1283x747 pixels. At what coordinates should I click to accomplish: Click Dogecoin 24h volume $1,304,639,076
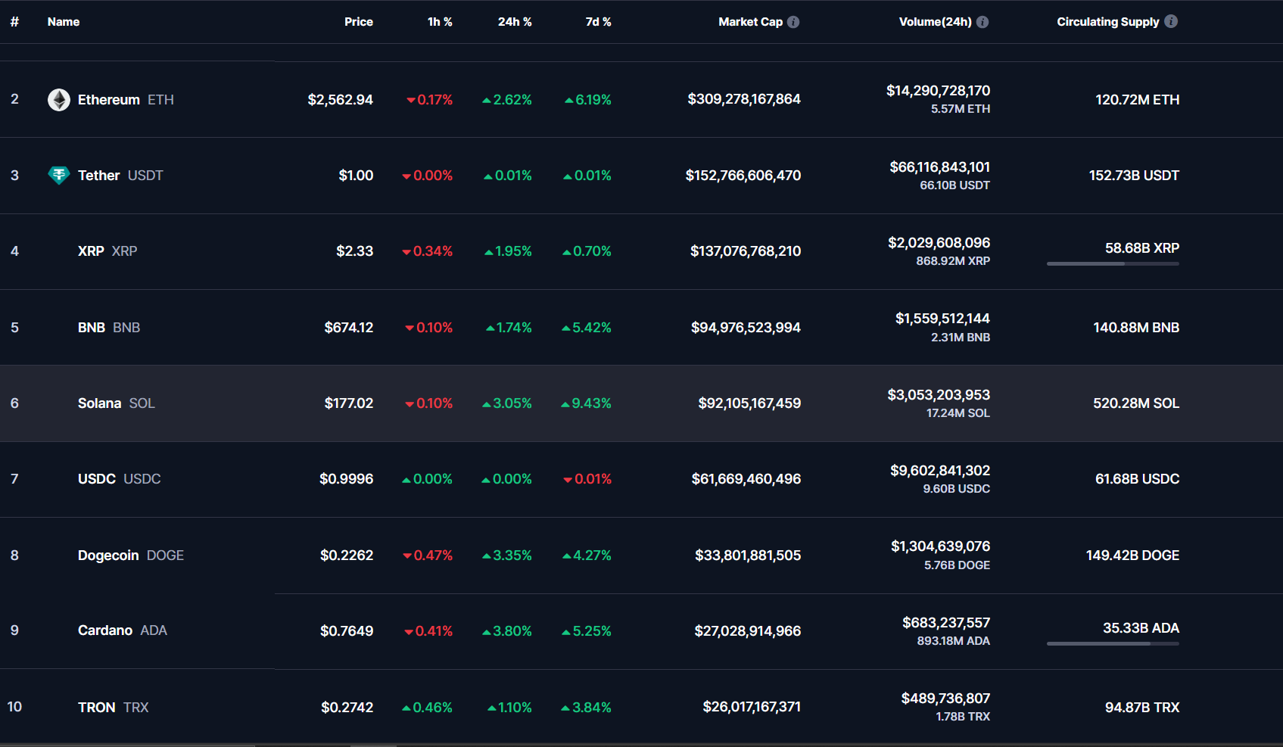941,546
